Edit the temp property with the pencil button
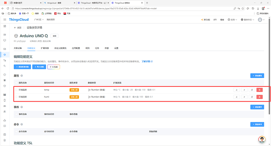Image resolution: width=271 pixels, height=146 pixels. pyautogui.click(x=236, y=90)
